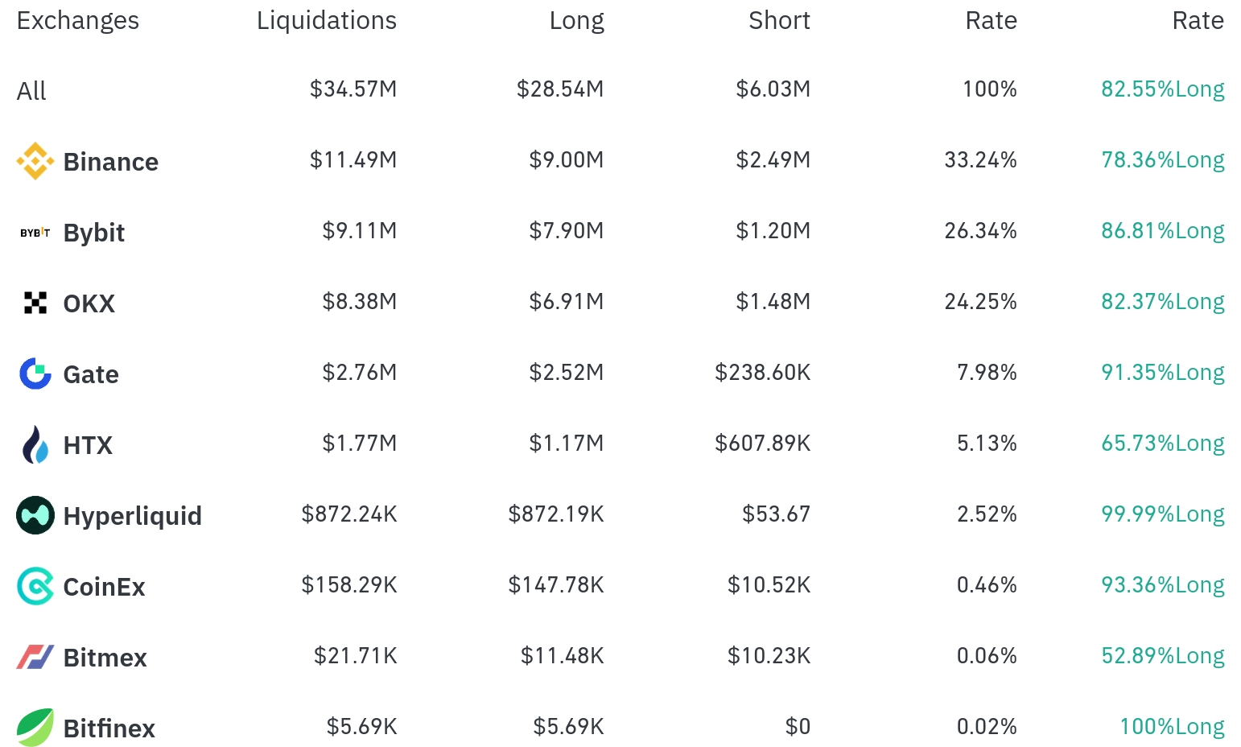1241x747 pixels.
Task: Click the Bitmex logo icon
Action: [35, 657]
